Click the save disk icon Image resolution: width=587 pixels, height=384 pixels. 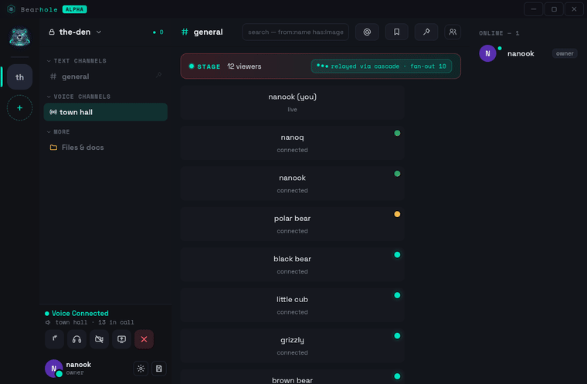159,369
